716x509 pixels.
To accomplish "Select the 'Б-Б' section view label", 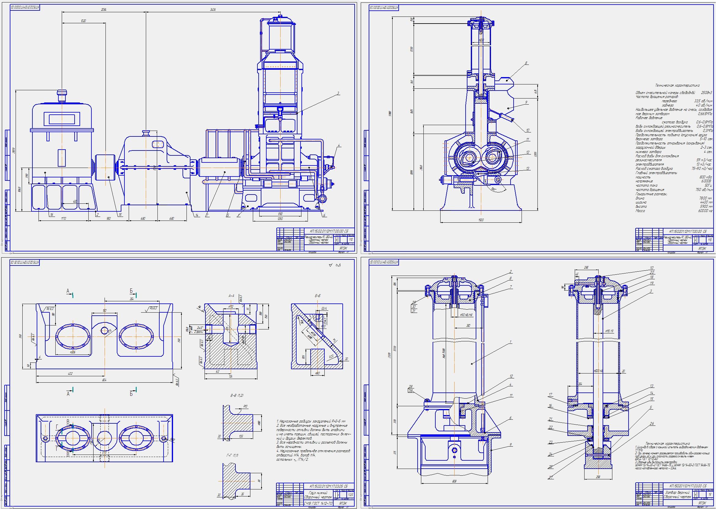I will [x=318, y=296].
